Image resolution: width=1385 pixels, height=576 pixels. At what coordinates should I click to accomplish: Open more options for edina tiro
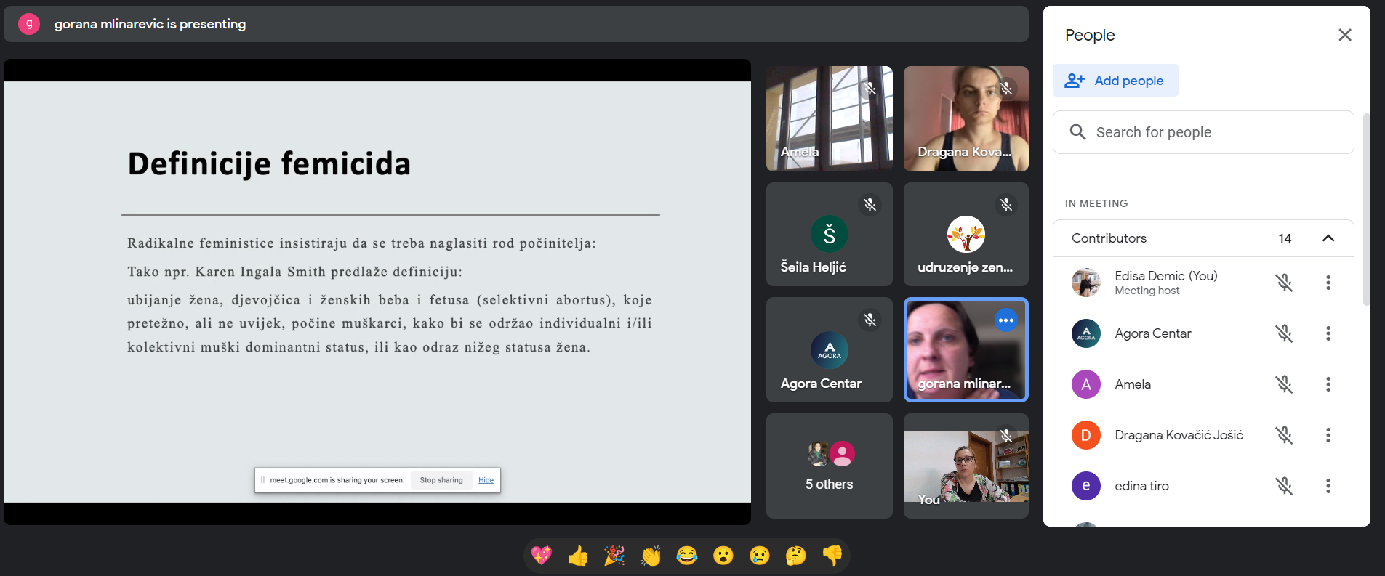pos(1328,486)
